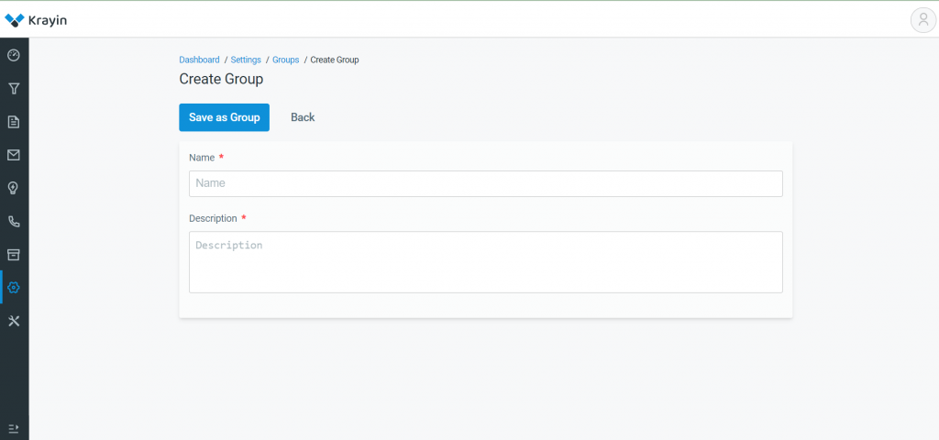Screen dimensions: 939x440
Task: Open the Contacts phone icon
Action: click(x=14, y=222)
